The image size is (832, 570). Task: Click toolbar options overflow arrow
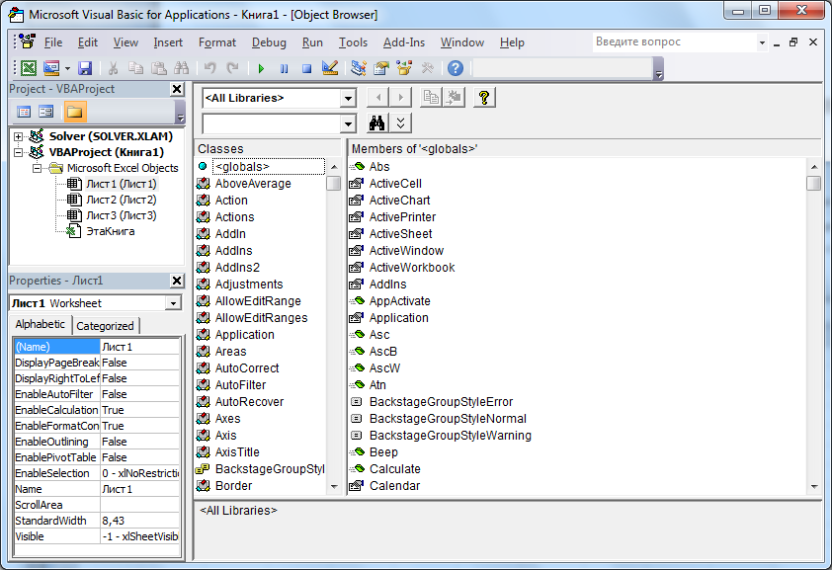click(x=658, y=69)
